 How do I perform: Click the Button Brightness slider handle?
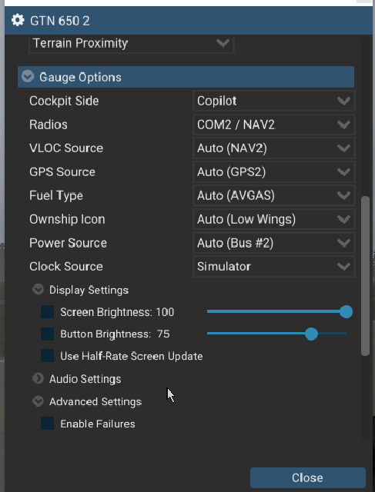click(x=312, y=334)
